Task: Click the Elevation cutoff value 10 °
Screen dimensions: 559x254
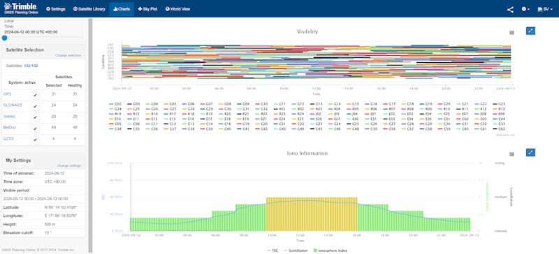Action: point(48,233)
